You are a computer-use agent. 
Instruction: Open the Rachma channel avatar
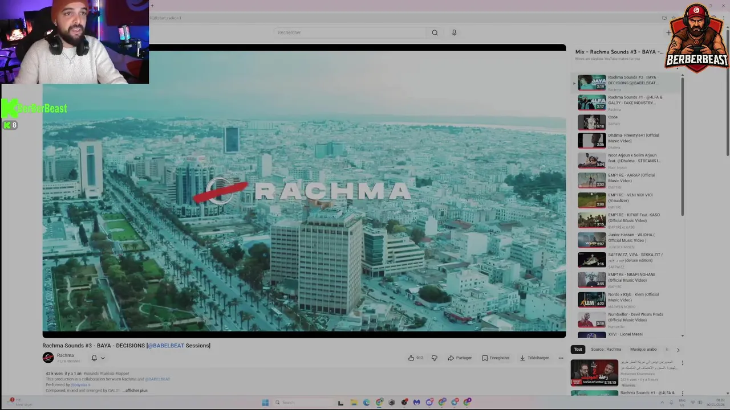click(x=48, y=358)
